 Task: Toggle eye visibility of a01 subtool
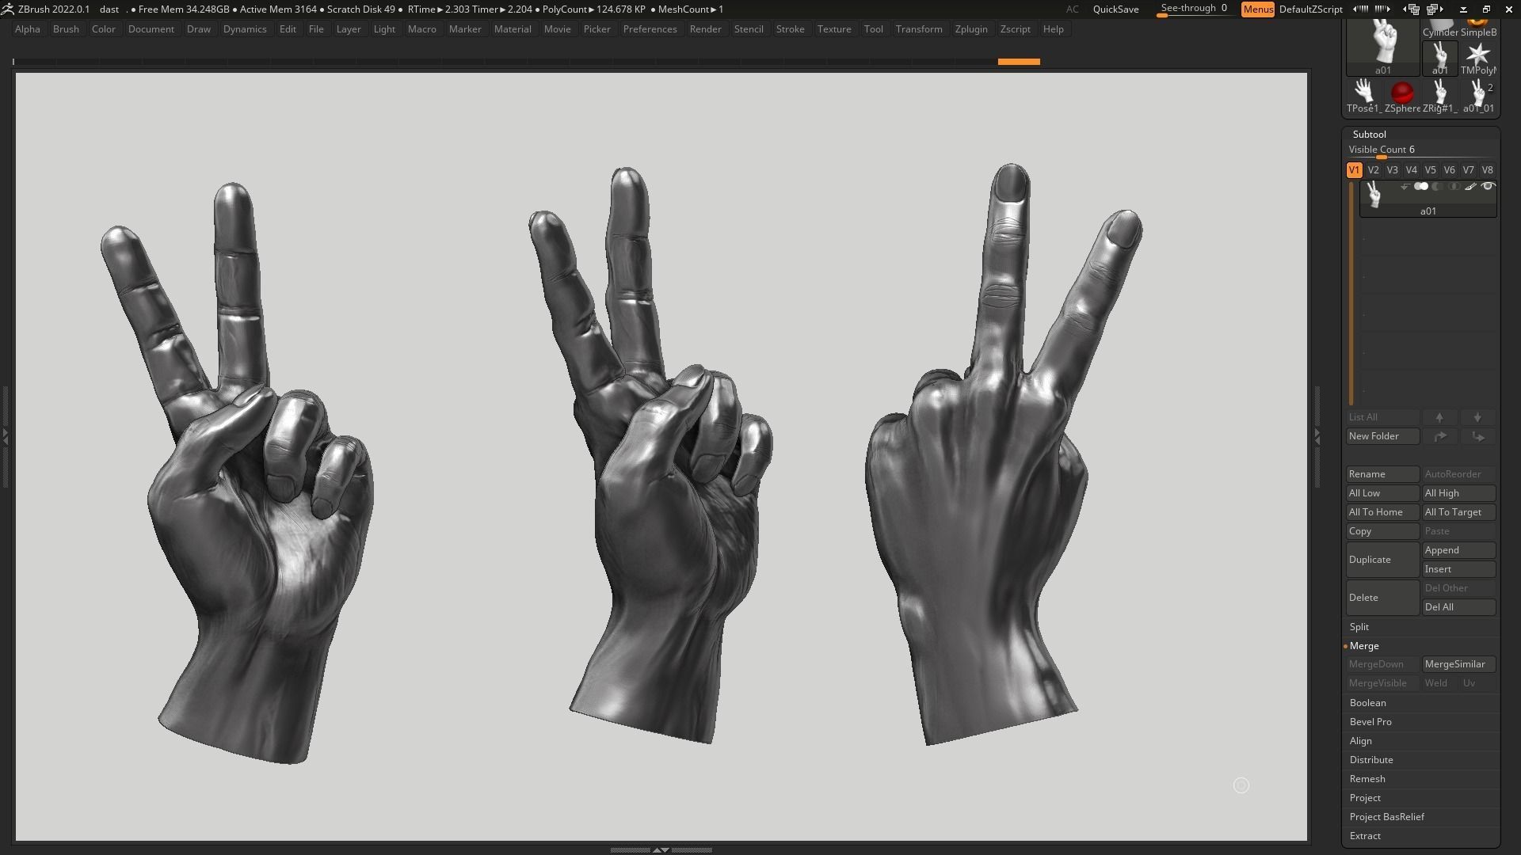pyautogui.click(x=1488, y=187)
